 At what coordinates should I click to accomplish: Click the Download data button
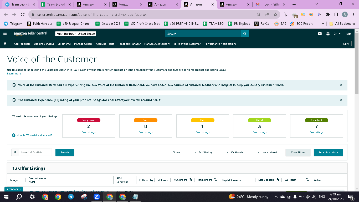pos(328,153)
